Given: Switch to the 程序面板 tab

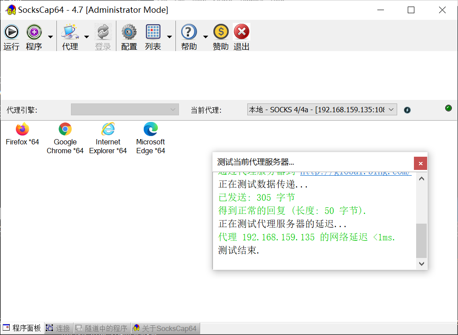Looking at the screenshot, I should click(22, 328).
